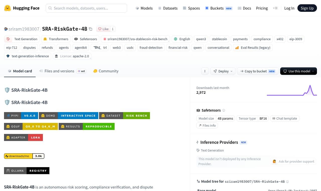Click the downloads last month graph
The image size is (321, 191).
(x=292, y=90)
